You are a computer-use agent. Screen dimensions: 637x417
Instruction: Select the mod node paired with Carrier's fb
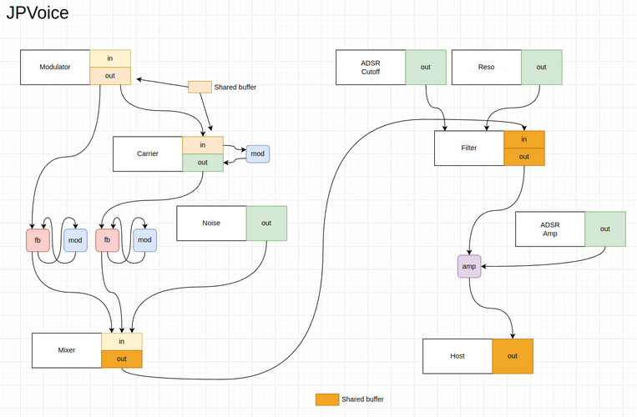coord(145,240)
